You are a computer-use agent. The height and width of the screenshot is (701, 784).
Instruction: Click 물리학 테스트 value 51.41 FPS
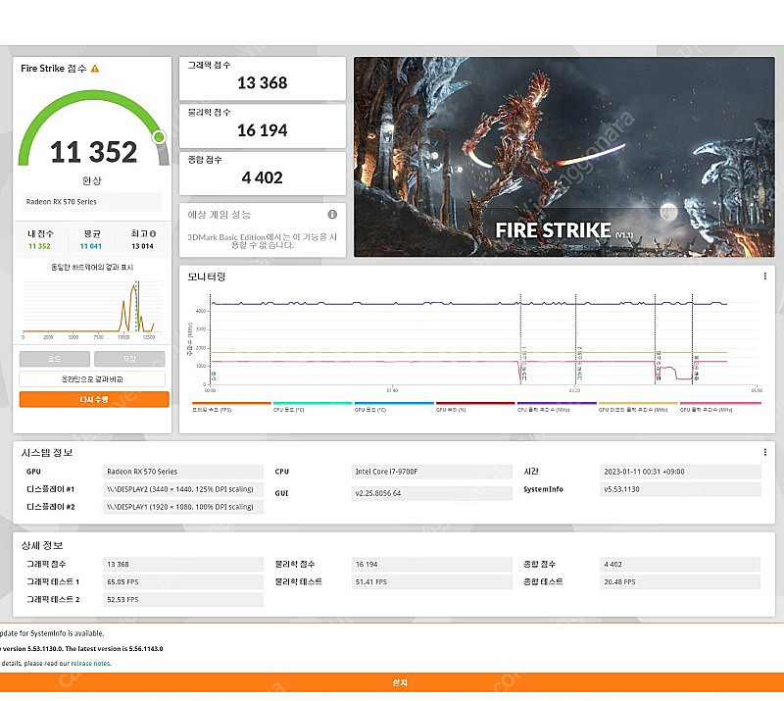point(432,582)
